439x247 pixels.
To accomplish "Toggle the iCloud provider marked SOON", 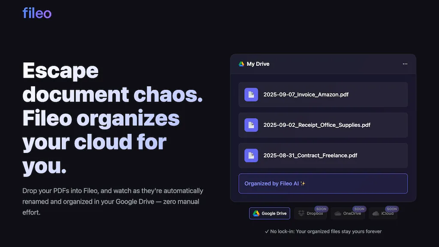I will 382,213.
